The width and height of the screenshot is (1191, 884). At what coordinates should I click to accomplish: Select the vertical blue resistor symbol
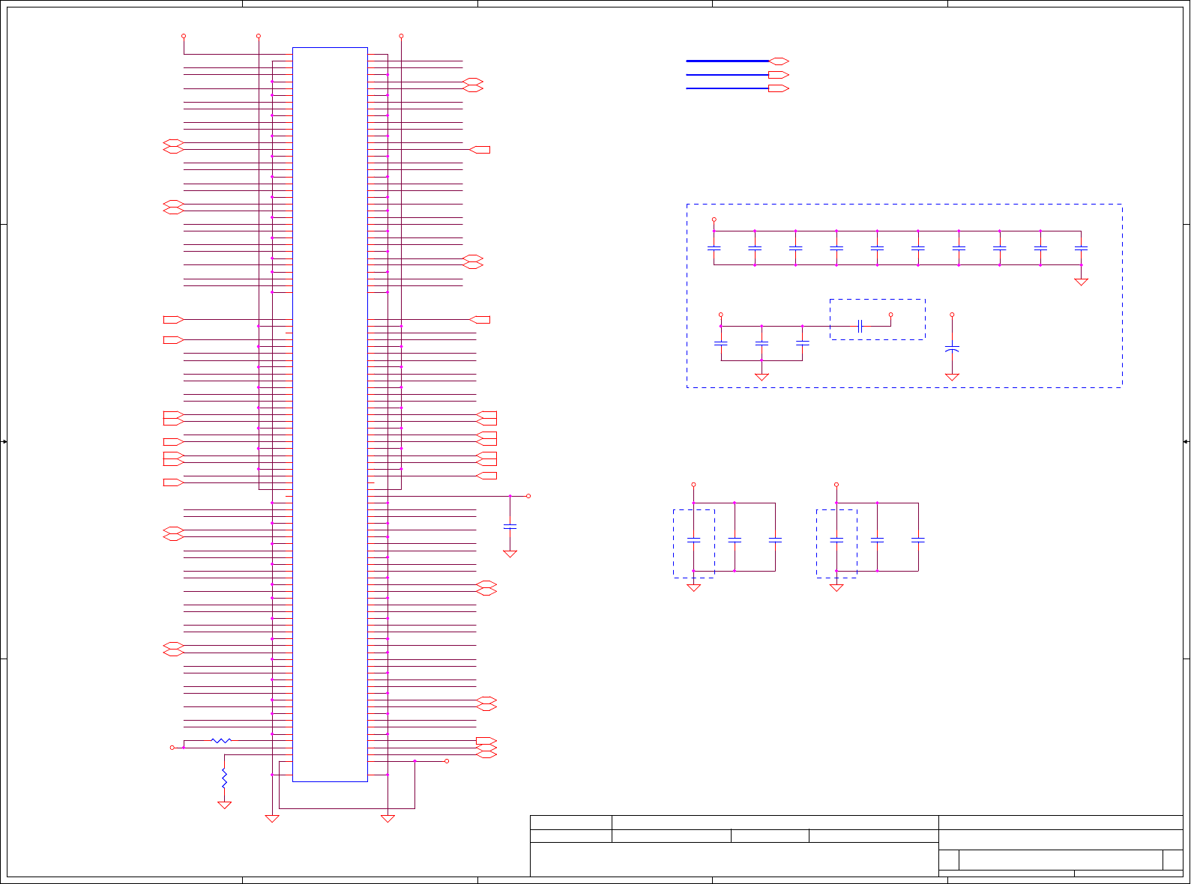point(224,778)
